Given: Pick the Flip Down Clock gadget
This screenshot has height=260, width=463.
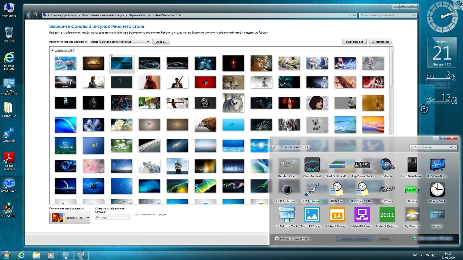Looking at the screenshot, I should tap(362, 165).
